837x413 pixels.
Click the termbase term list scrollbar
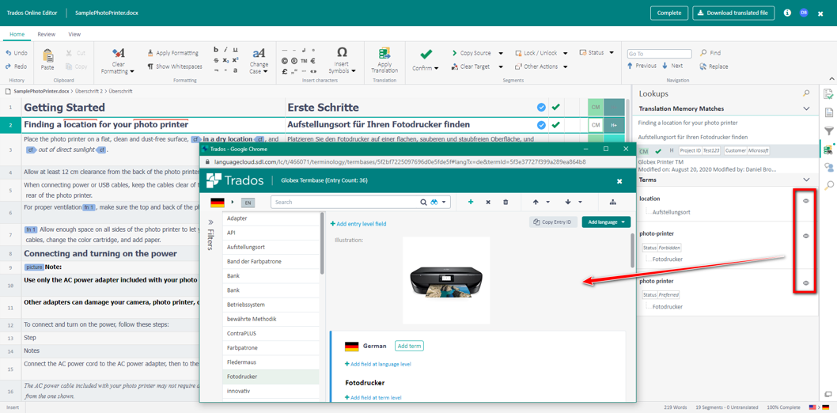pos(322,244)
